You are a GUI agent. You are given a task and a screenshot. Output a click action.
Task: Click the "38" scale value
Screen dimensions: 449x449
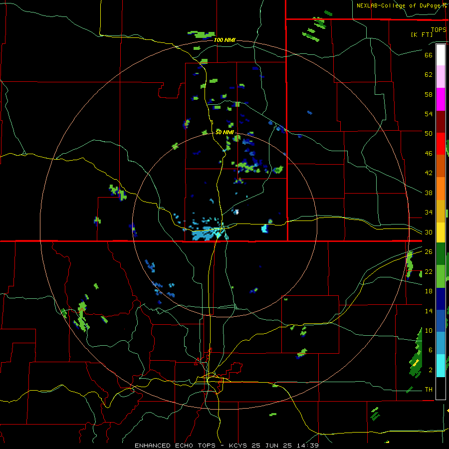point(429,193)
